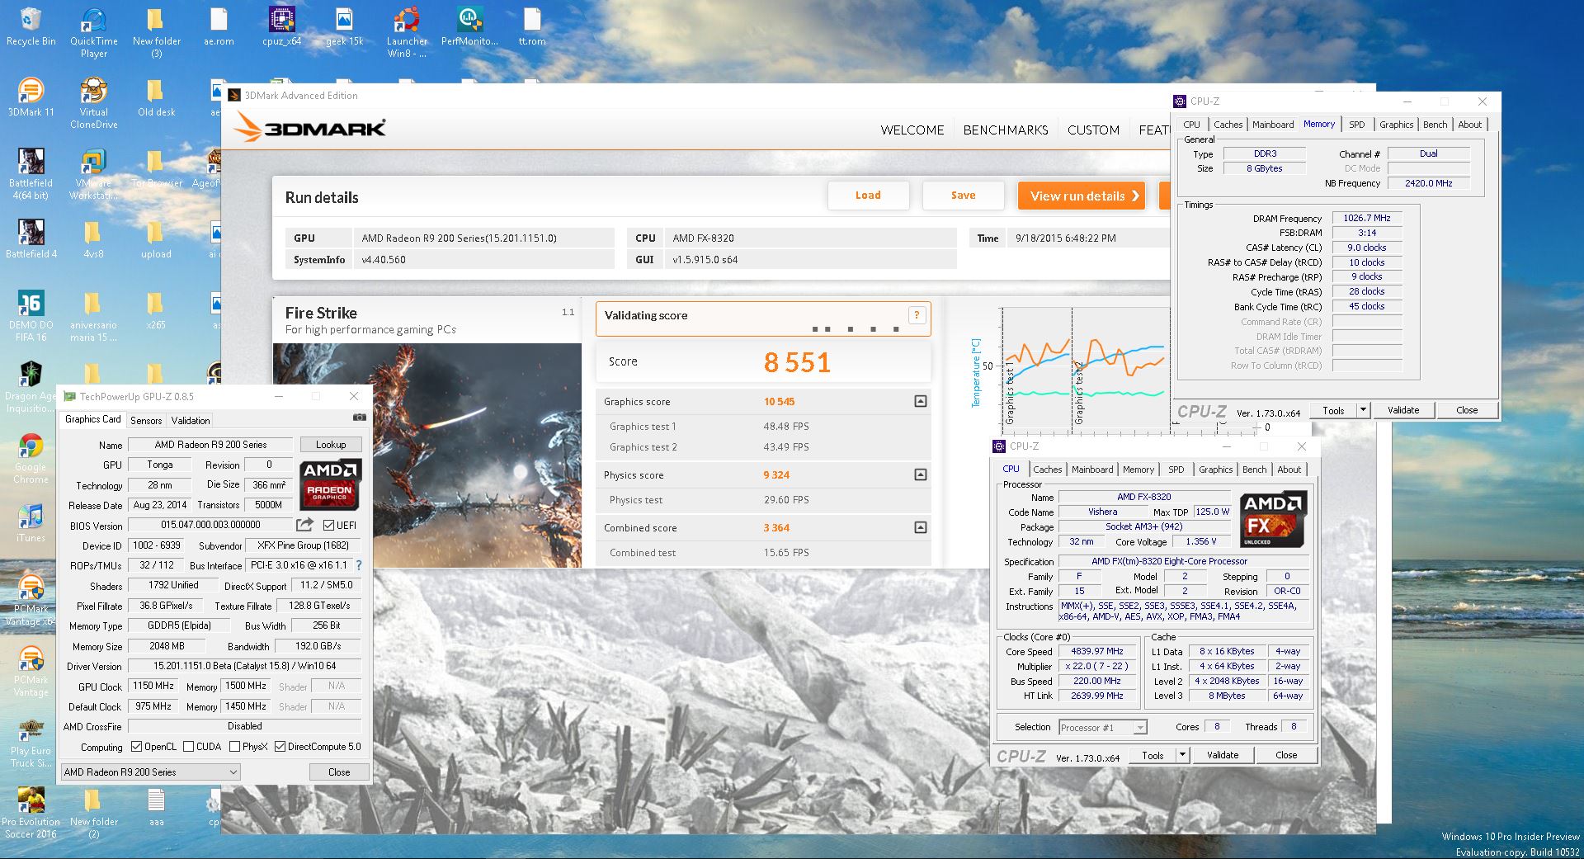Launch QuickTime Player from desktop
The image size is (1584, 859).
coord(94,32)
